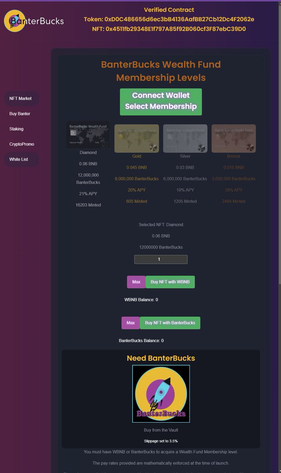
Task: Click the 20% APY text under Gold
Action: 137,190
